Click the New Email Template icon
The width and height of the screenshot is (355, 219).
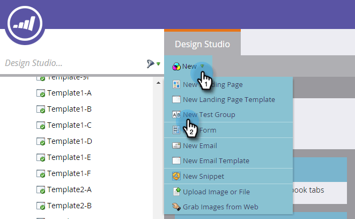pos(176,160)
